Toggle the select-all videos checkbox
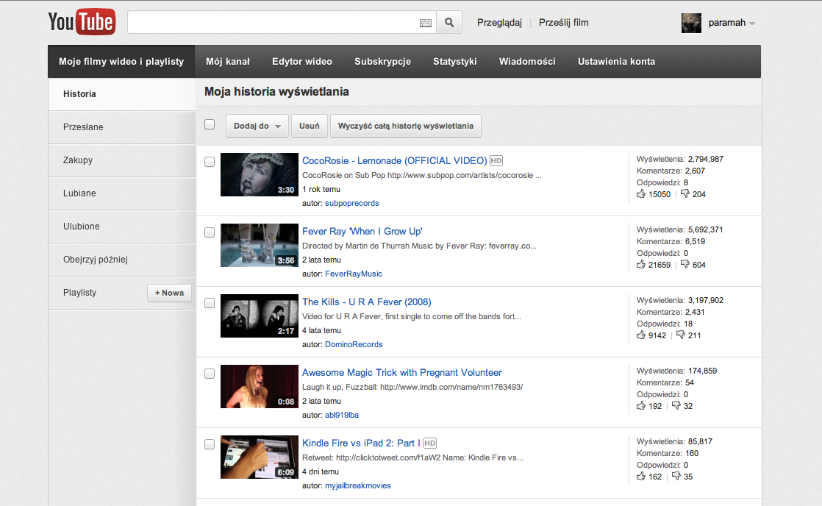This screenshot has width=822, height=506. click(210, 125)
